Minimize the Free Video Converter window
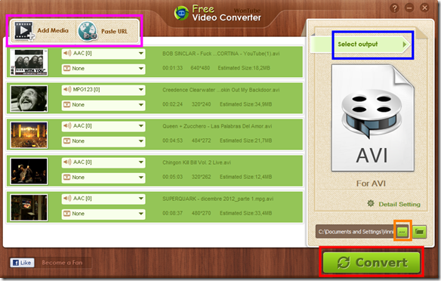The width and height of the screenshot is (441, 281). click(x=409, y=8)
